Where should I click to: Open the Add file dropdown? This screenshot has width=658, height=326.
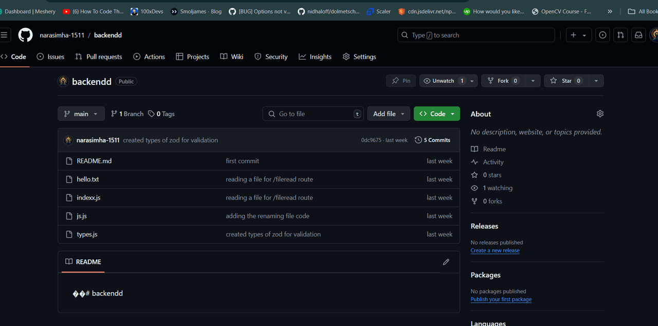click(x=389, y=114)
